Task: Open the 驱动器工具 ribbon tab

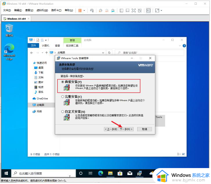Action: pos(72,45)
